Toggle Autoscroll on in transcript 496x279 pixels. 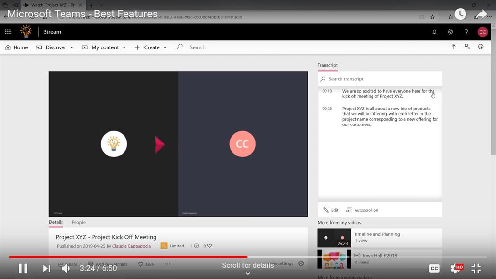click(x=362, y=210)
